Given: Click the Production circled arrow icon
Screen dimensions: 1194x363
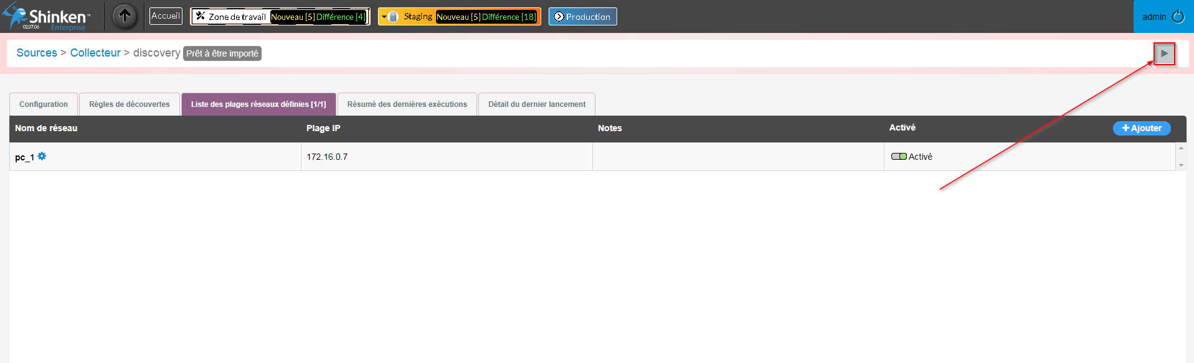Looking at the screenshot, I should (x=559, y=17).
